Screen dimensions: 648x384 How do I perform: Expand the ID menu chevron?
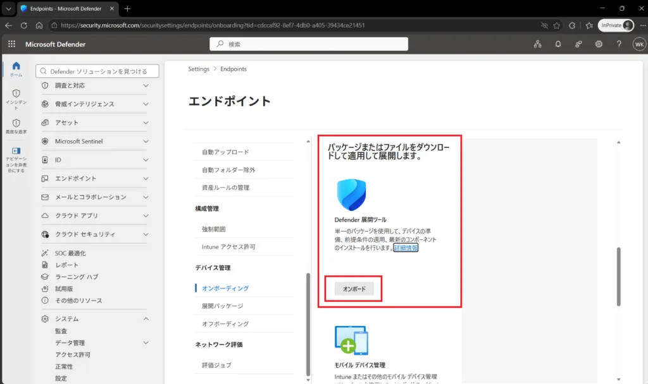(x=146, y=160)
